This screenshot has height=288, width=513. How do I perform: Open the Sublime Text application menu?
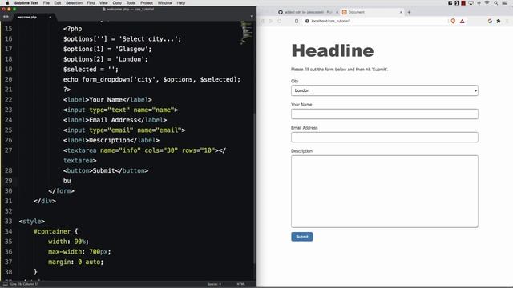click(26, 3)
